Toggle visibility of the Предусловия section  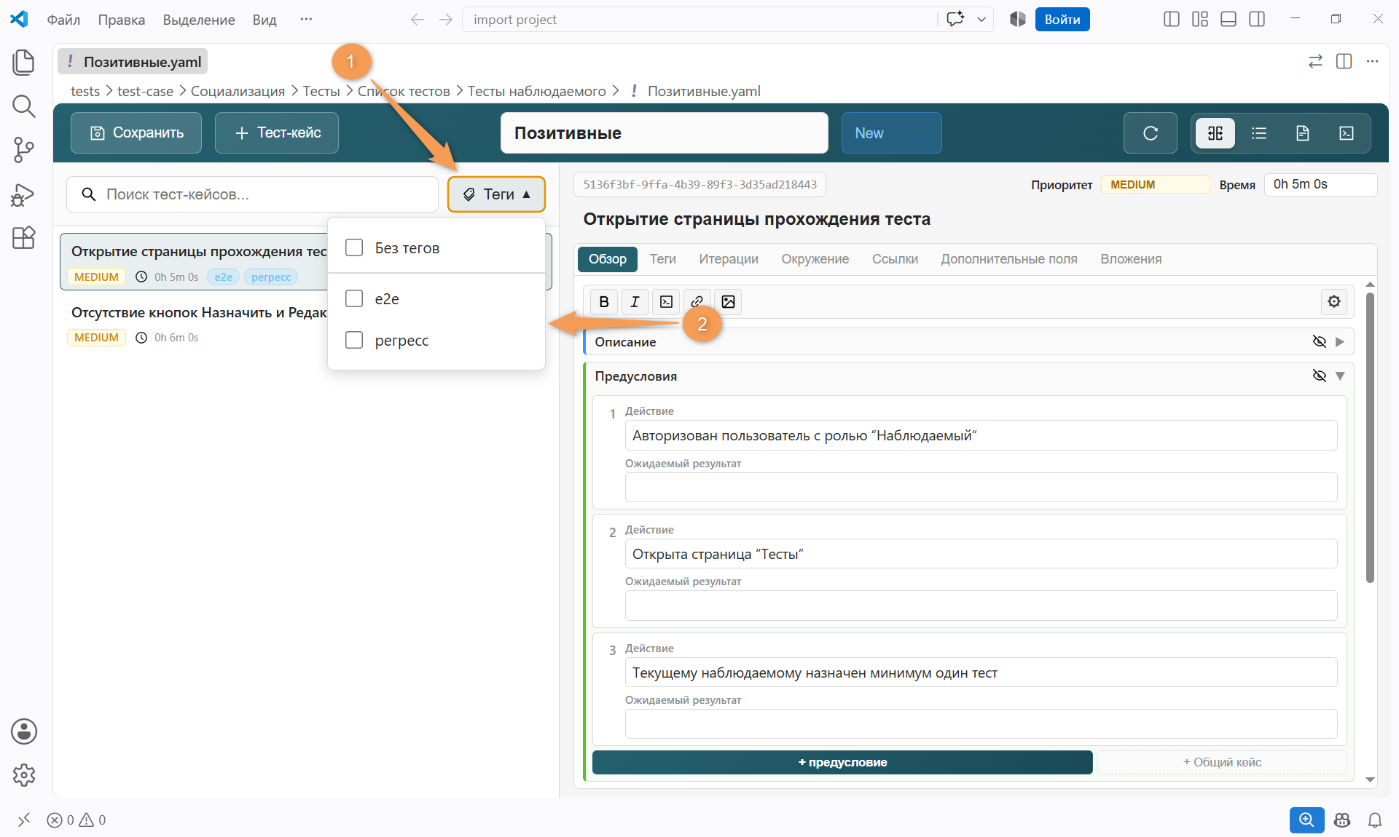point(1319,376)
